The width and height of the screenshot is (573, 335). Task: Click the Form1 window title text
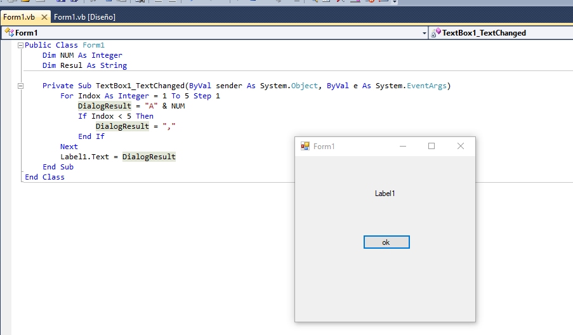(324, 147)
